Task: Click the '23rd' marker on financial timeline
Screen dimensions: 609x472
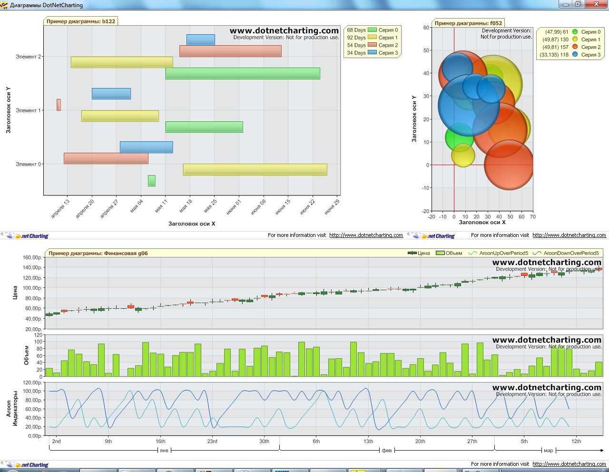Action: [x=212, y=442]
